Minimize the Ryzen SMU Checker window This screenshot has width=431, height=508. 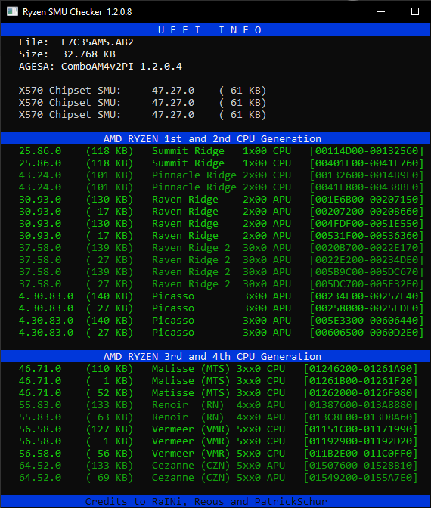coord(381,11)
